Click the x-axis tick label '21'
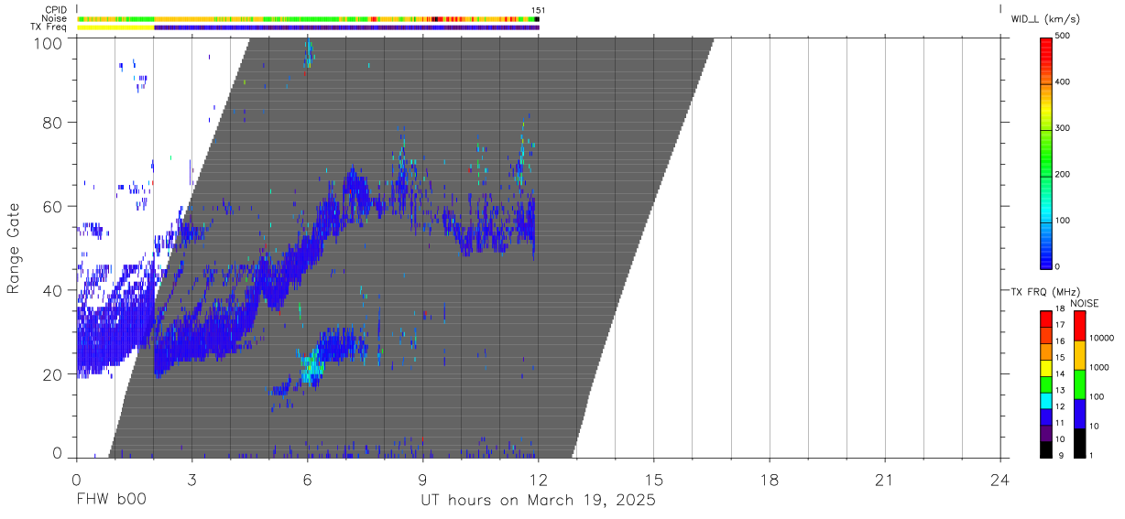Screen dimensions: 1125x519 885,480
